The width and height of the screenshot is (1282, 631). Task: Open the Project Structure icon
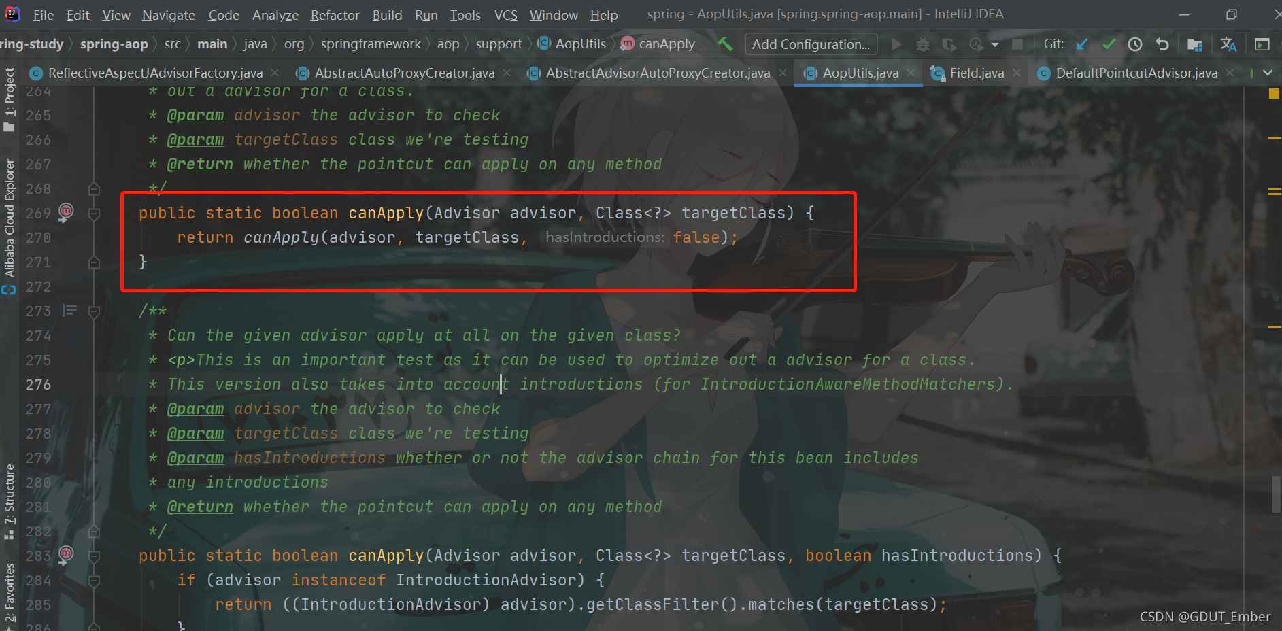pos(1195,44)
